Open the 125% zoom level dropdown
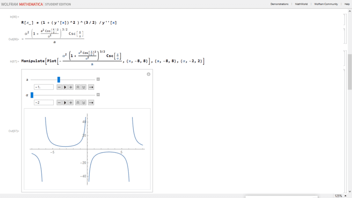The width and height of the screenshot is (352, 198). click(x=340, y=196)
